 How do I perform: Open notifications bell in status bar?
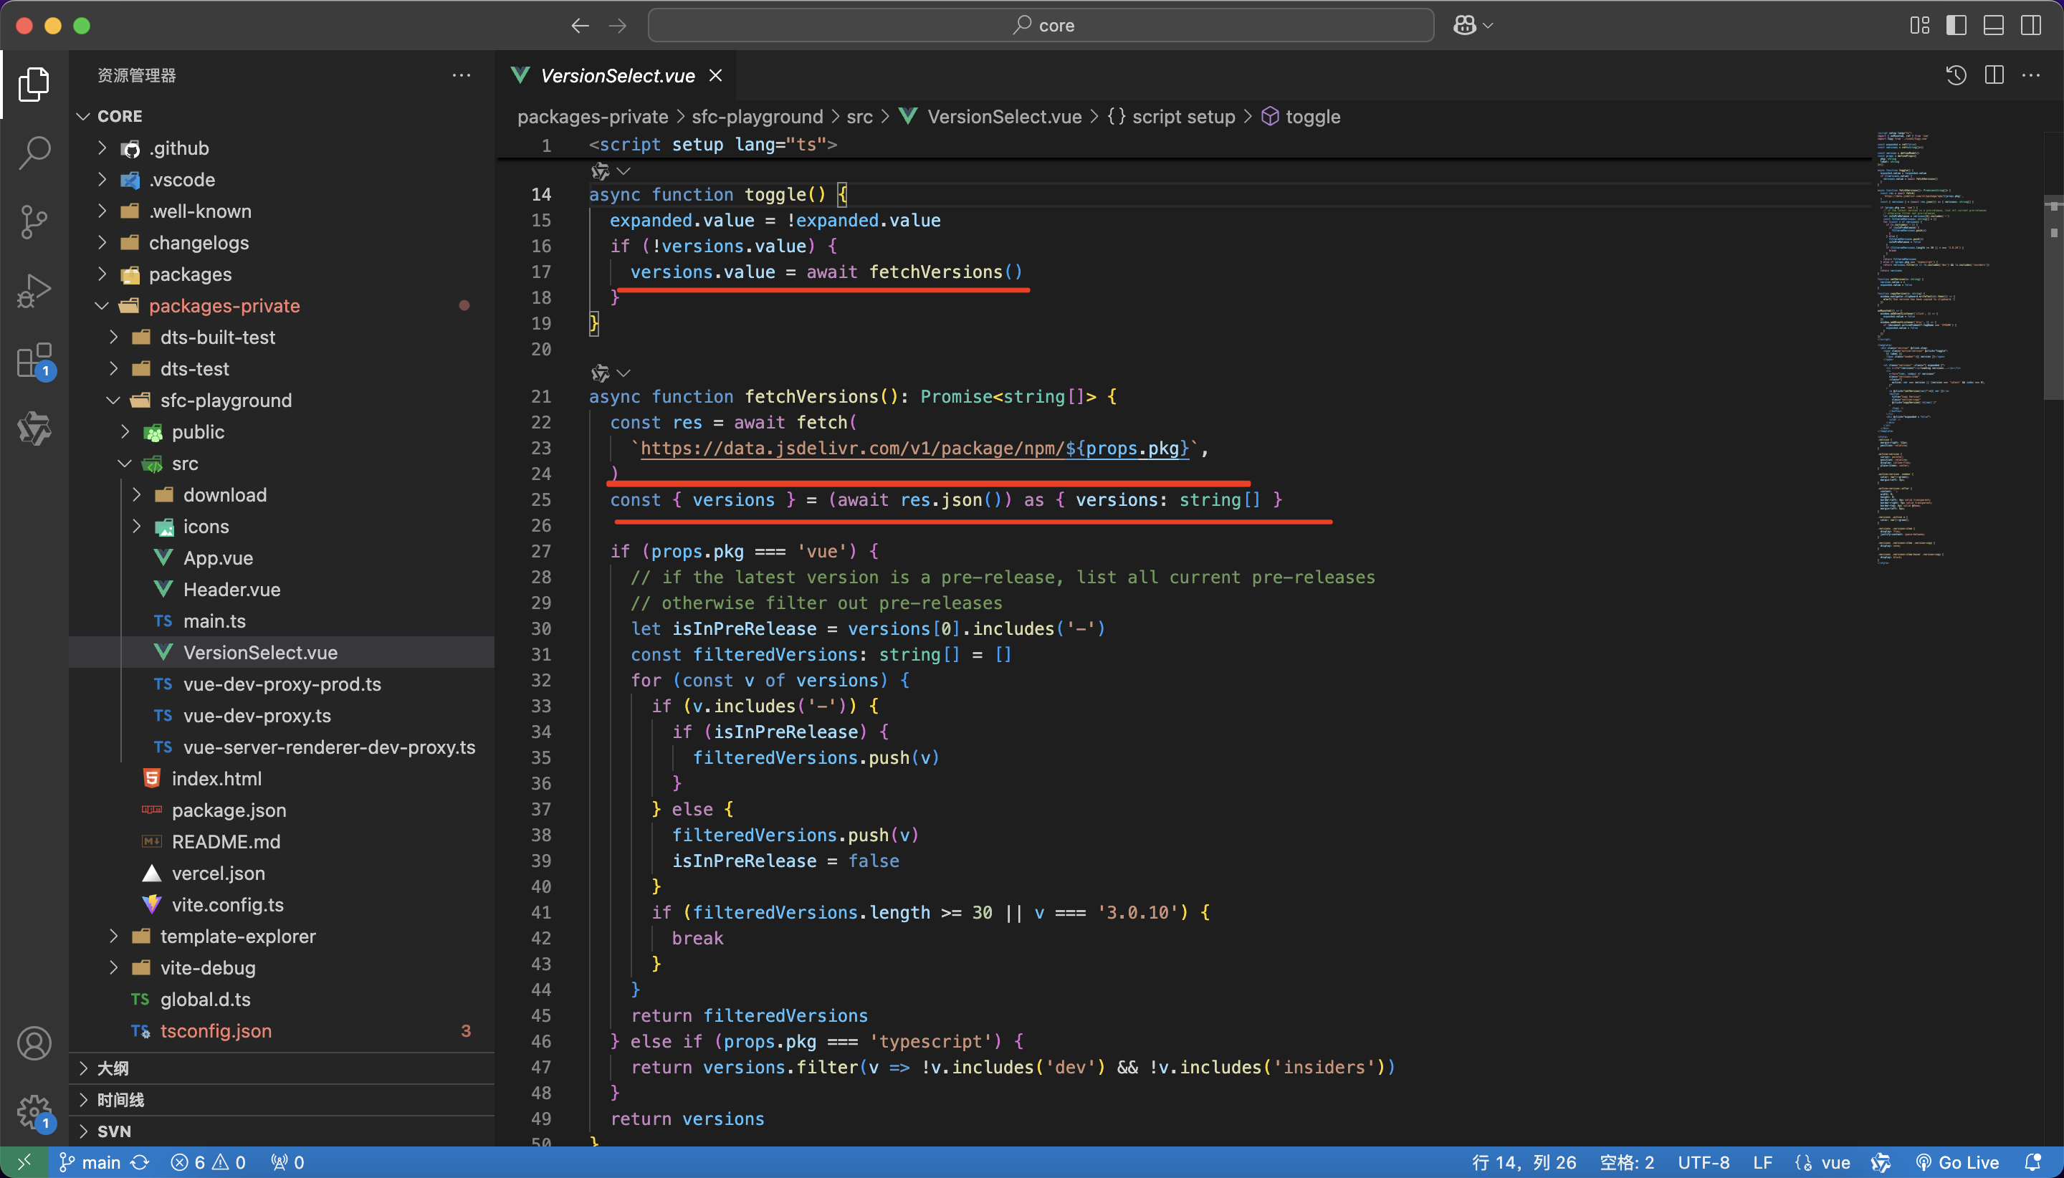(2032, 1163)
